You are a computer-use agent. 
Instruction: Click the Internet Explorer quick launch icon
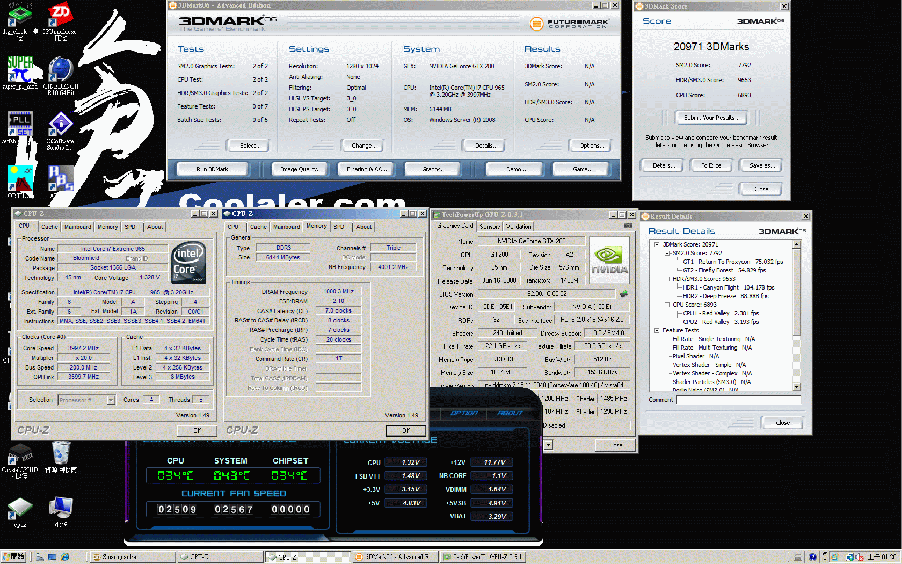65,558
